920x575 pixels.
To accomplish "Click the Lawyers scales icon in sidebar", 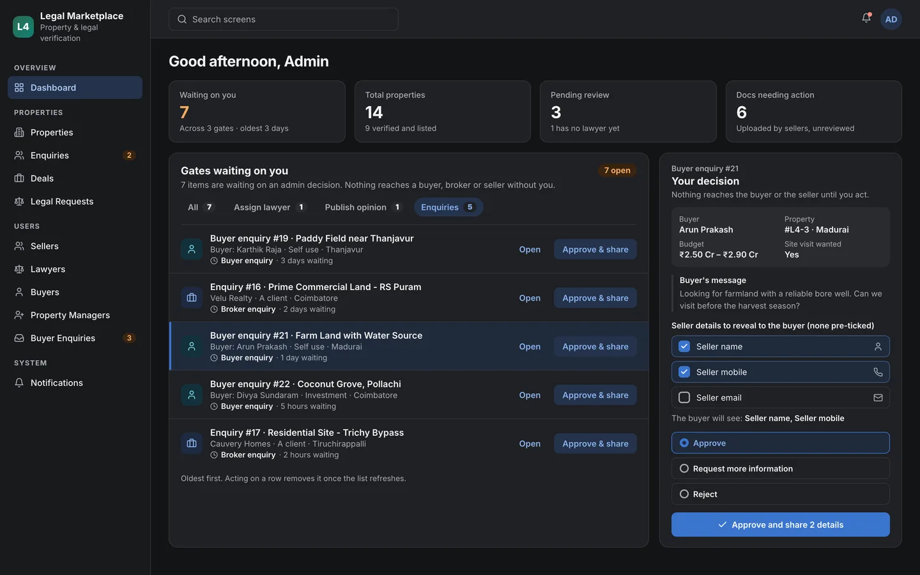I will (19, 269).
